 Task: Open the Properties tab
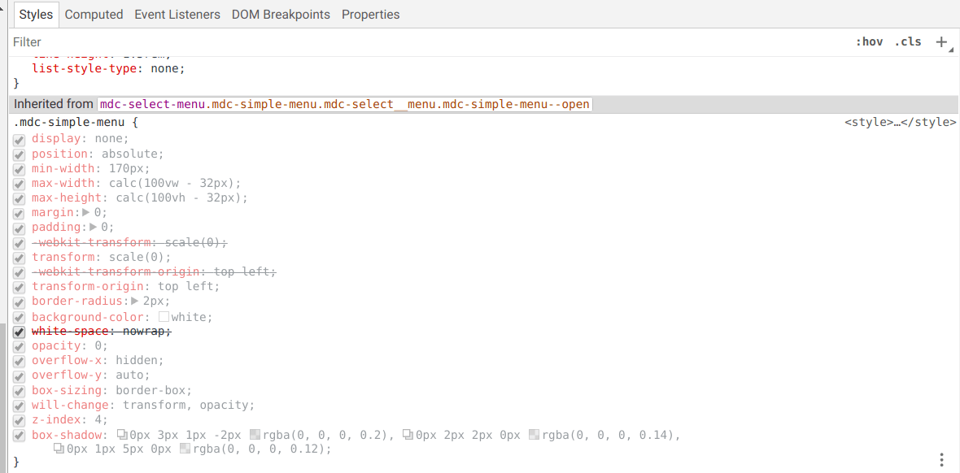[370, 14]
